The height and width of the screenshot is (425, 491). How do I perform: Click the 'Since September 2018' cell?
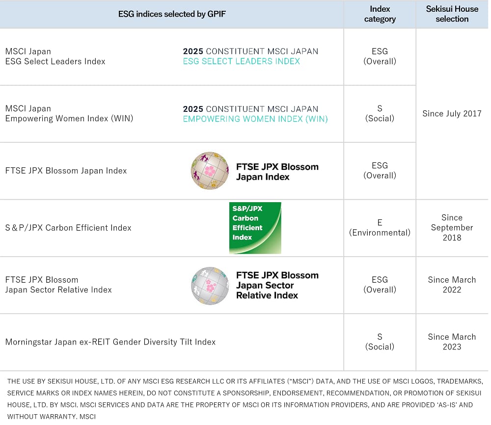(452, 228)
